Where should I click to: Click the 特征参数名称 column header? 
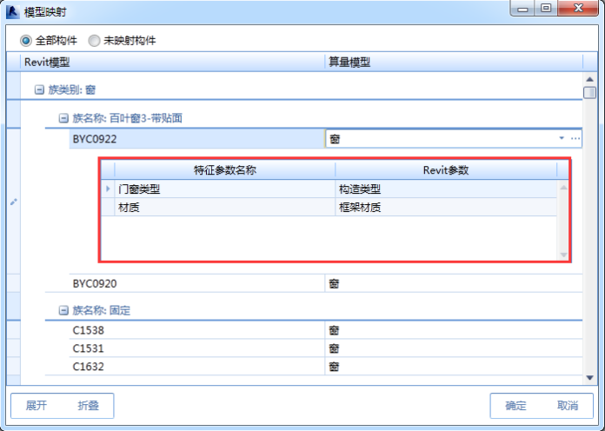point(225,170)
